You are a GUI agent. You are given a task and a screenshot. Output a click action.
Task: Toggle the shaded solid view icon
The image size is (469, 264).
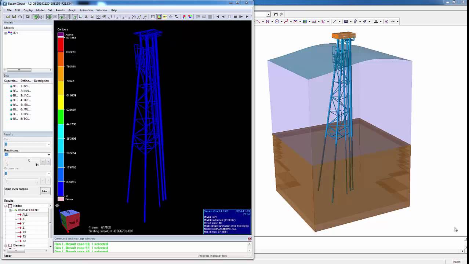pyautogui.click(x=36, y=16)
